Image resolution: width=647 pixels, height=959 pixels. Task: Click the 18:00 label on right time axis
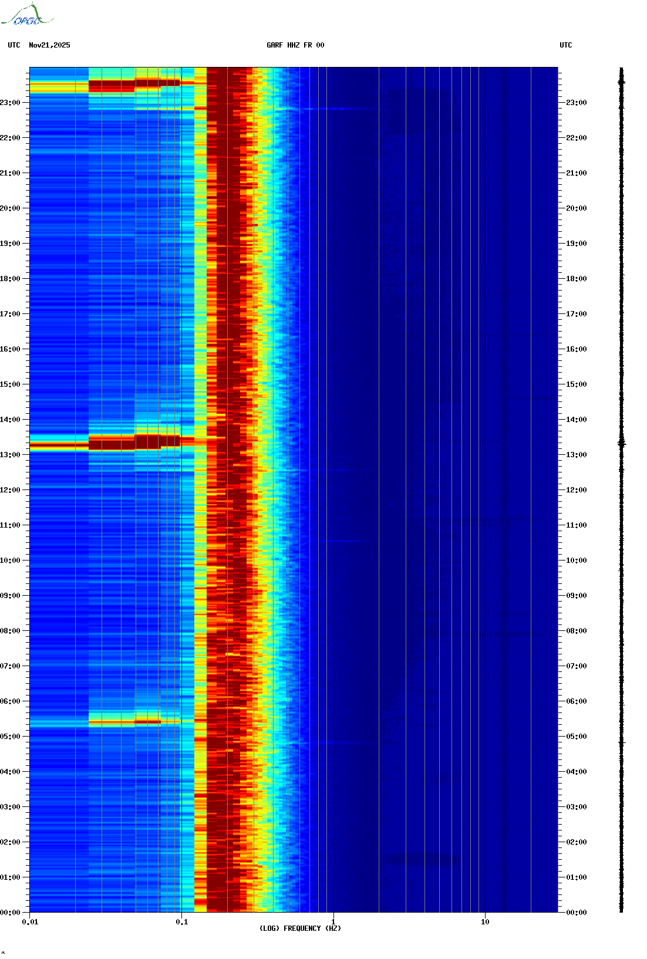click(x=576, y=279)
